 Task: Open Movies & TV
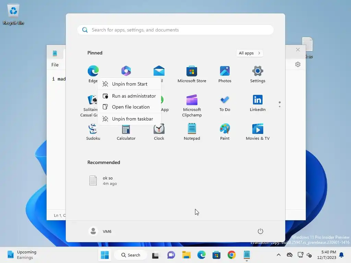[x=258, y=132]
